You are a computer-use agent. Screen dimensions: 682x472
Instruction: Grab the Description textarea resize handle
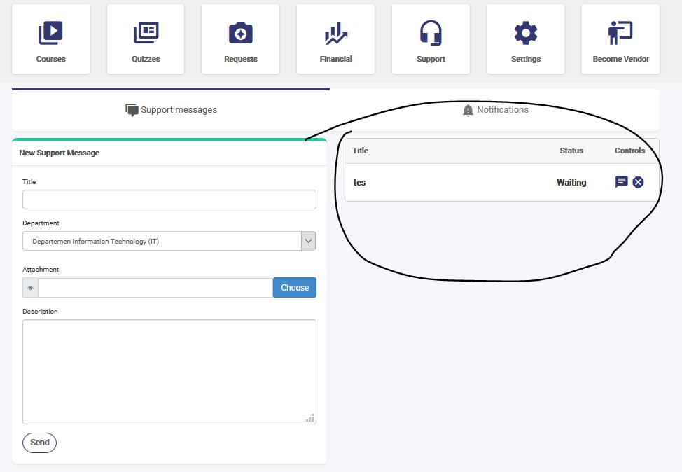pyautogui.click(x=310, y=418)
